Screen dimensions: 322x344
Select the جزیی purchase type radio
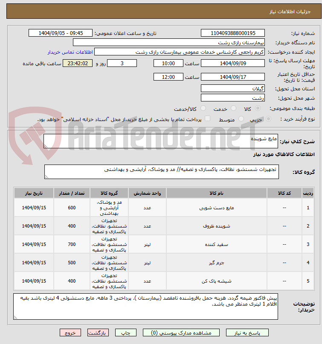[268, 119]
